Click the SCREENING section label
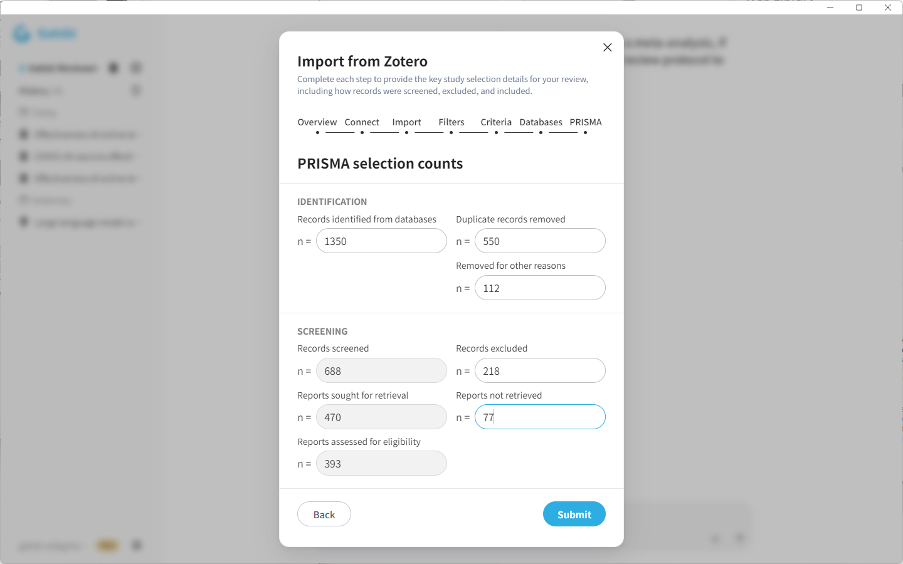The width and height of the screenshot is (903, 564). 322,332
